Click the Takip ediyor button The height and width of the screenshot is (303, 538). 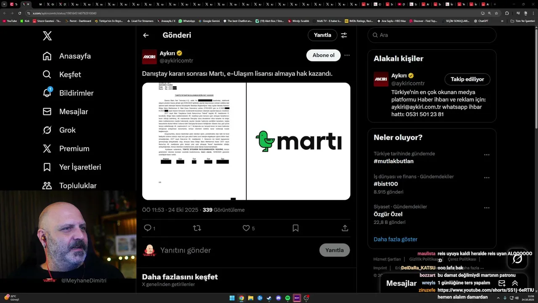467,79
